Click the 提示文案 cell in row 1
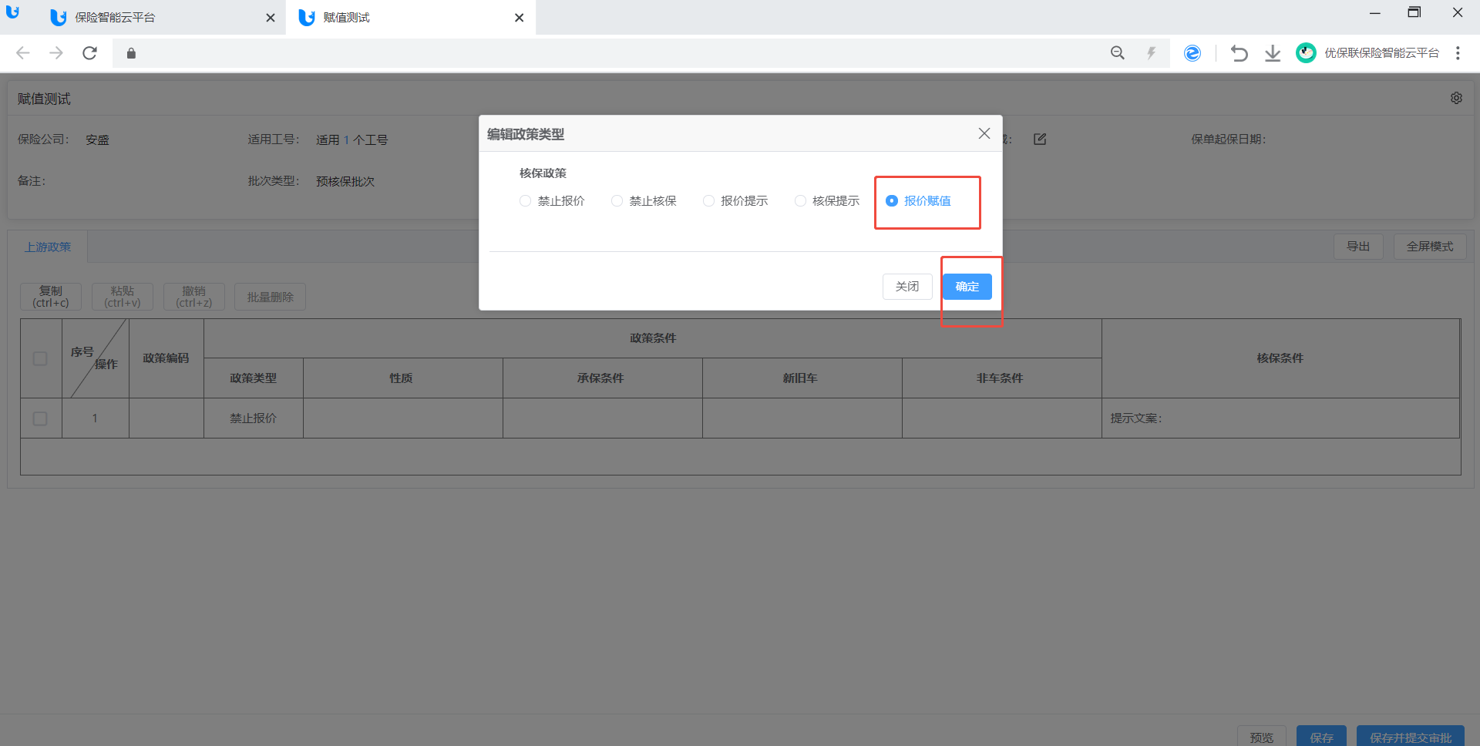This screenshot has height=746, width=1480. click(1280, 418)
